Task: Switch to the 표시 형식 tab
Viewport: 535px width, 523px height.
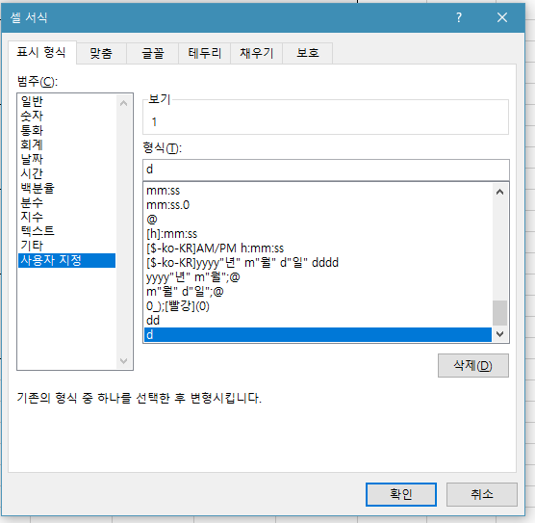Action: click(x=41, y=53)
